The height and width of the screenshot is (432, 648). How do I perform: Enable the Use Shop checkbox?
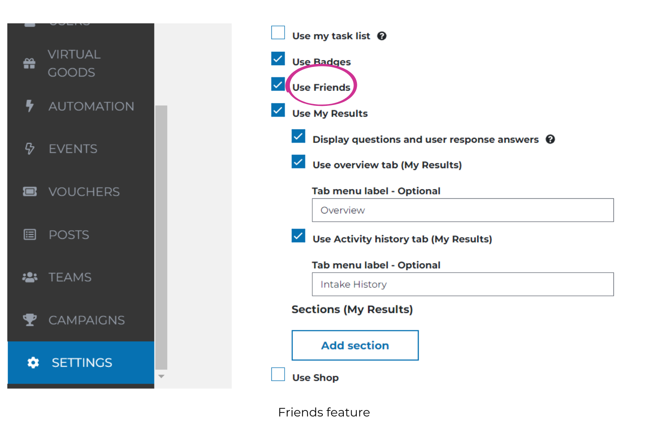coord(278,374)
